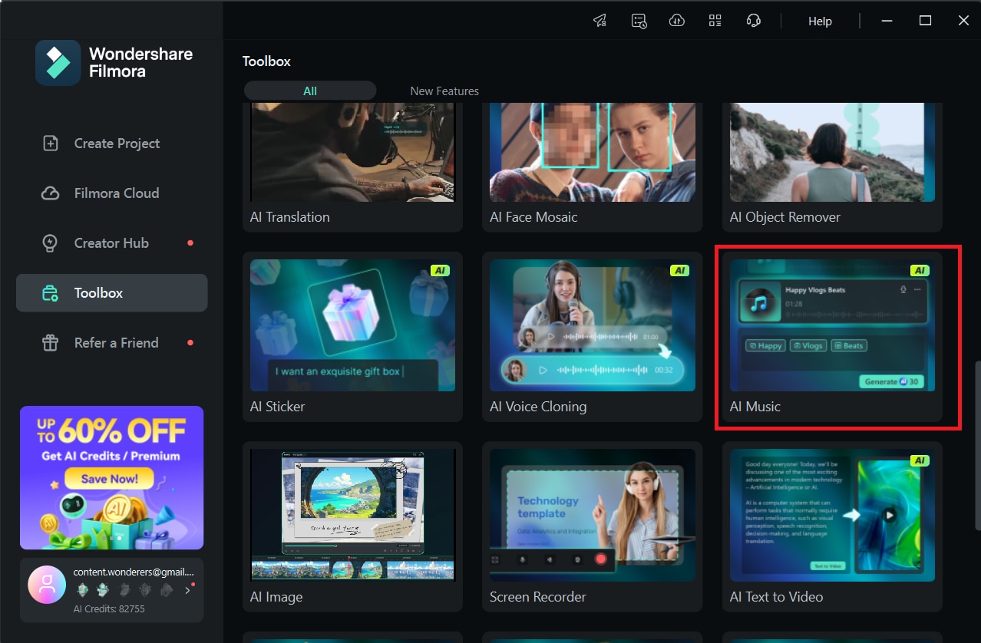This screenshot has width=981, height=643.
Task: Open the AI Object Remover tool thumbnail
Action: (832, 153)
